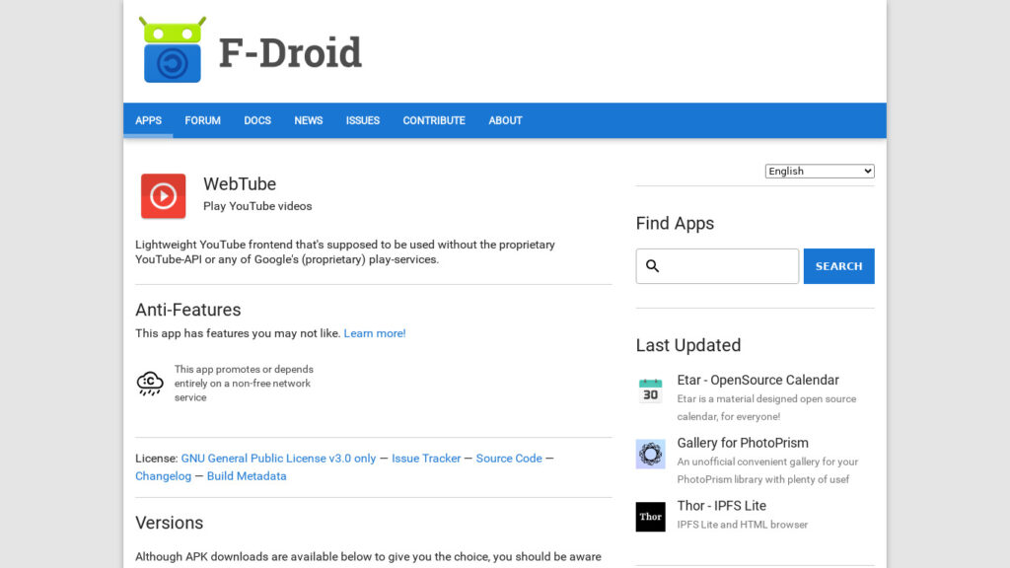Open Gallery for PhotoPrism app icon
This screenshot has height=568, width=1010.
[651, 454]
